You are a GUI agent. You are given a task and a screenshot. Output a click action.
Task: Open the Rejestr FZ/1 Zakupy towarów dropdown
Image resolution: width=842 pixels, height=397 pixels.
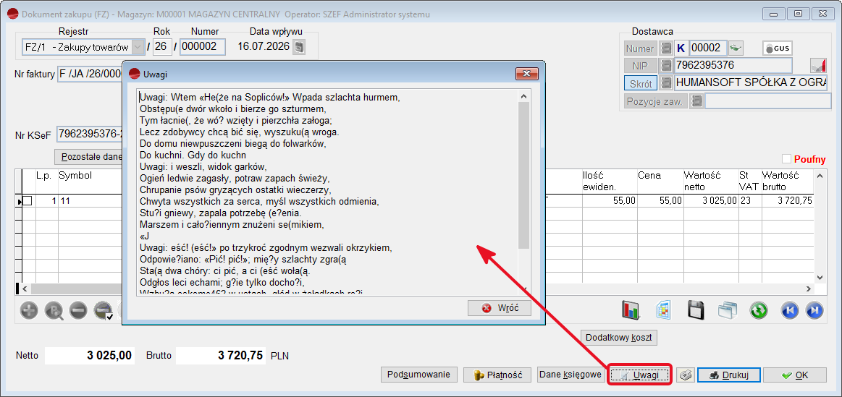[x=138, y=47]
